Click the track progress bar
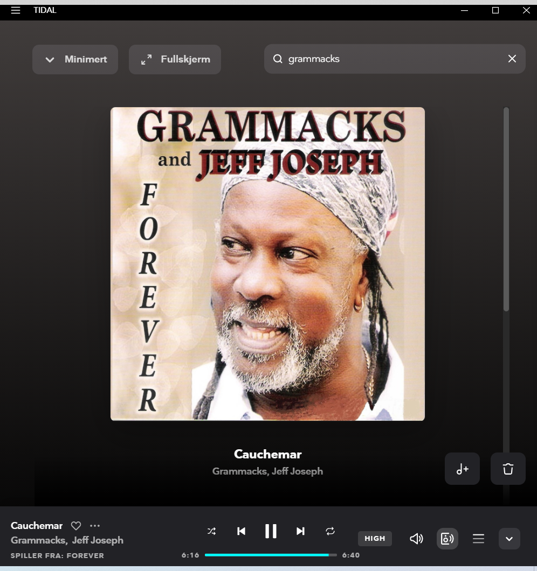Viewport: 537px width, 571px height. pyautogui.click(x=271, y=555)
